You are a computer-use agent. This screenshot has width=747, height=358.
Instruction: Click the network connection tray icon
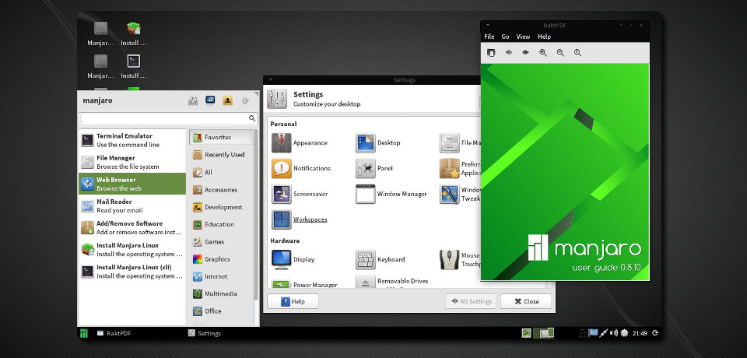tap(603, 333)
